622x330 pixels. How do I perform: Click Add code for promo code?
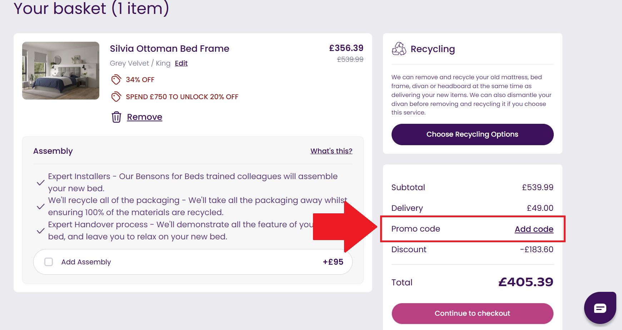pos(534,229)
